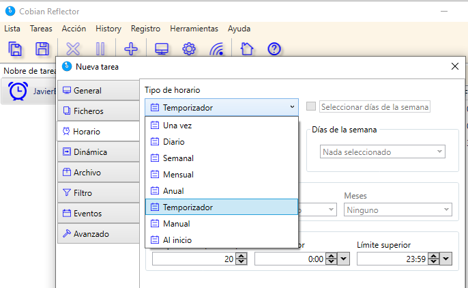Choose highlighted Temporizador option in list
Image resolution: width=468 pixels, height=288 pixels.
(x=222, y=207)
